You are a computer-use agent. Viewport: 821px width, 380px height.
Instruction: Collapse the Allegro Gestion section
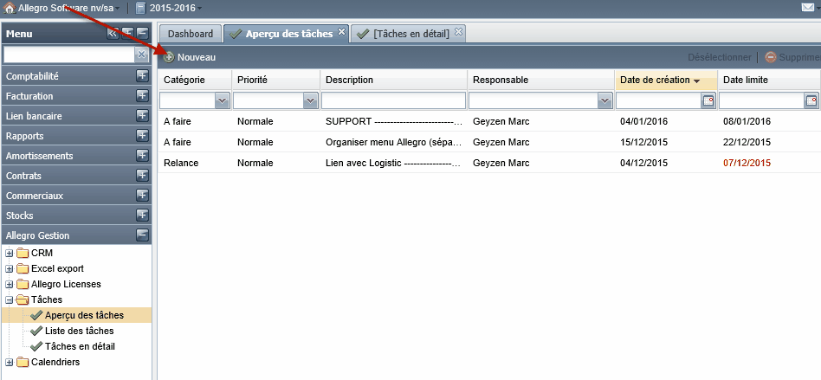142,235
